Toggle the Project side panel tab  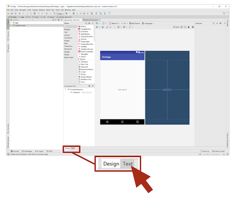(8, 24)
